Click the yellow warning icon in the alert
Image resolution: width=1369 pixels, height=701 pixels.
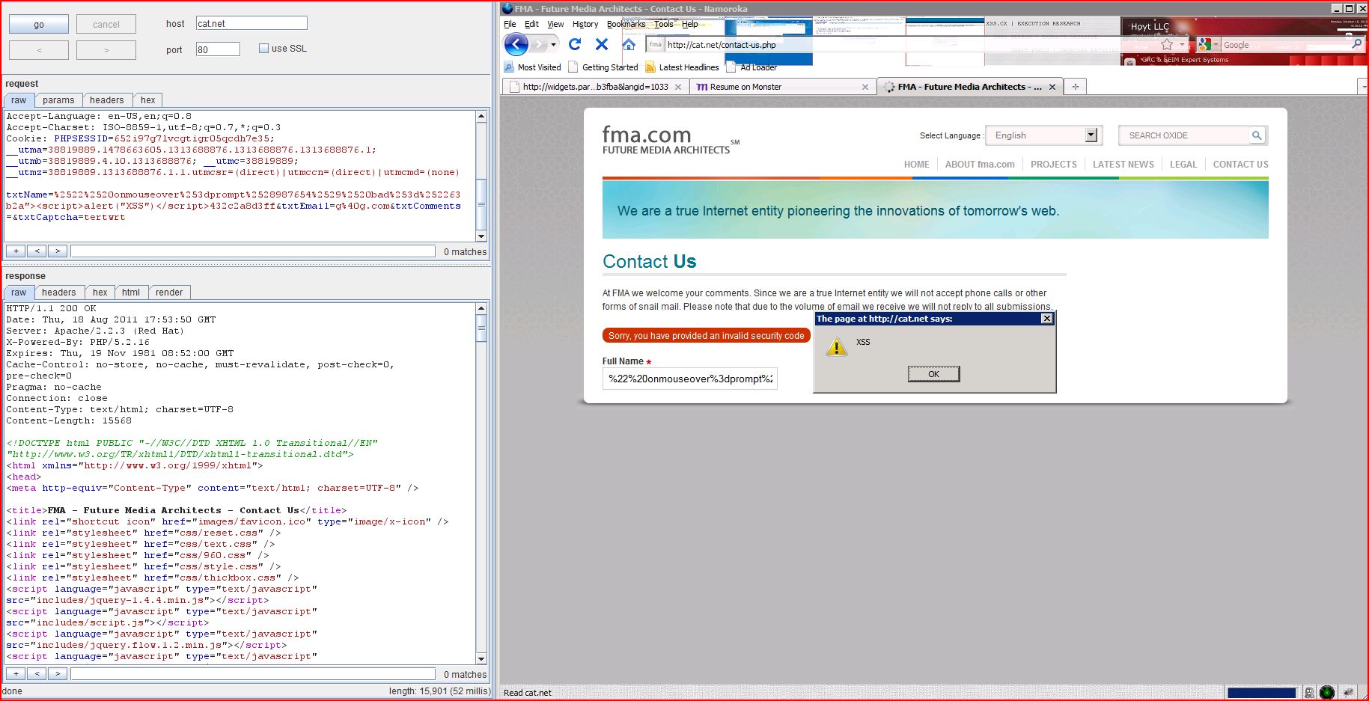[836, 346]
